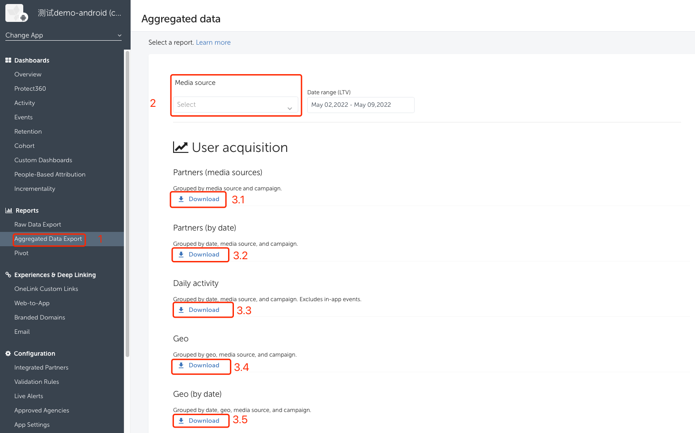Click the User acquisition chart icon
This screenshot has width=695, height=433.
pyautogui.click(x=181, y=147)
